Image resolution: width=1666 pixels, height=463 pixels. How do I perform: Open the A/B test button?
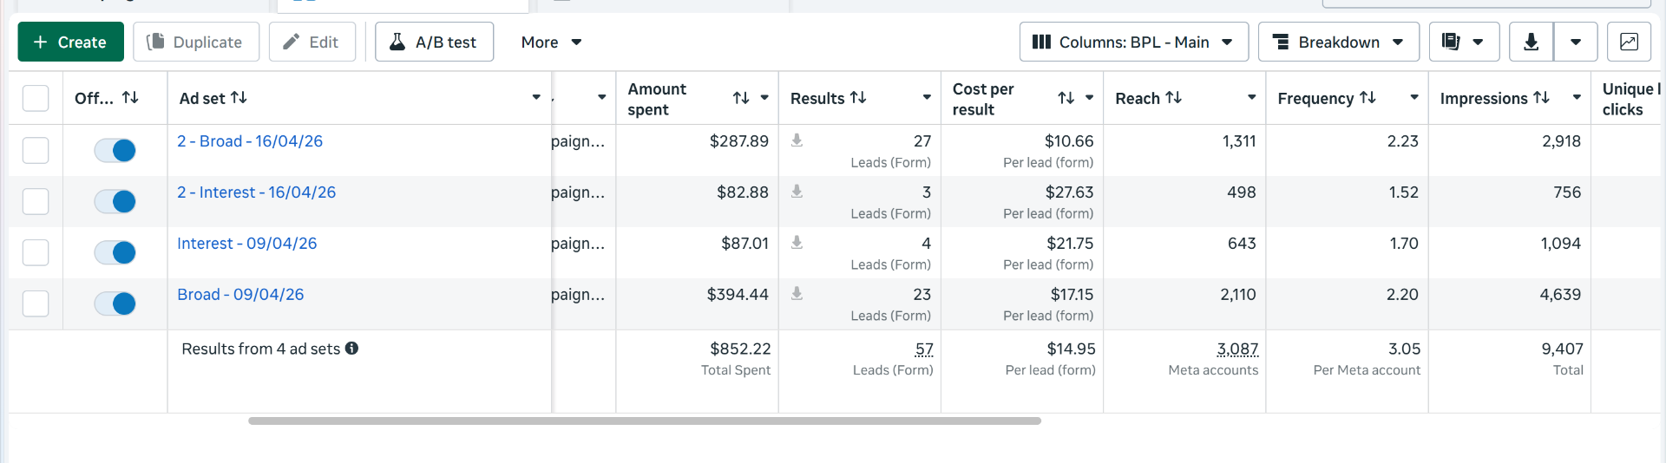tap(434, 42)
